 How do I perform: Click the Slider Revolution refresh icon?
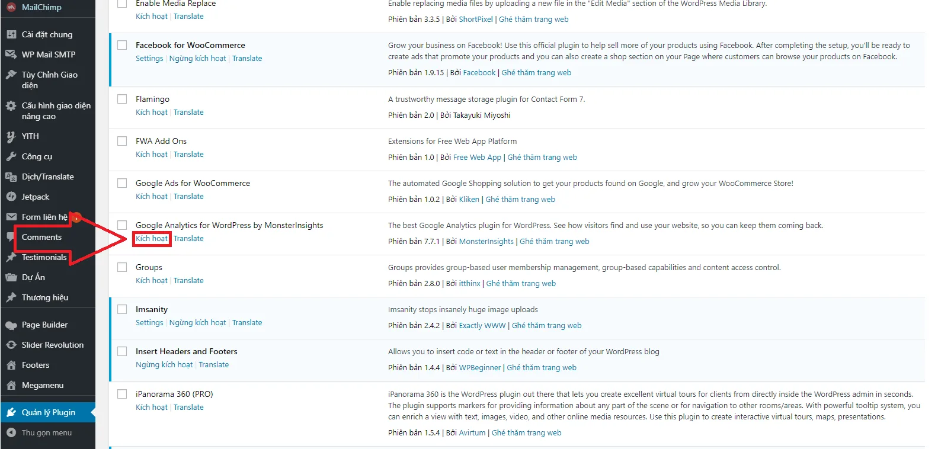(x=11, y=345)
